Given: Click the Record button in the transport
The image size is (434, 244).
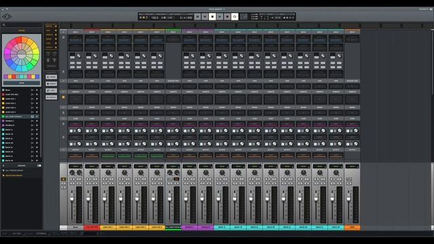Looking at the screenshot, I should tap(227, 17).
